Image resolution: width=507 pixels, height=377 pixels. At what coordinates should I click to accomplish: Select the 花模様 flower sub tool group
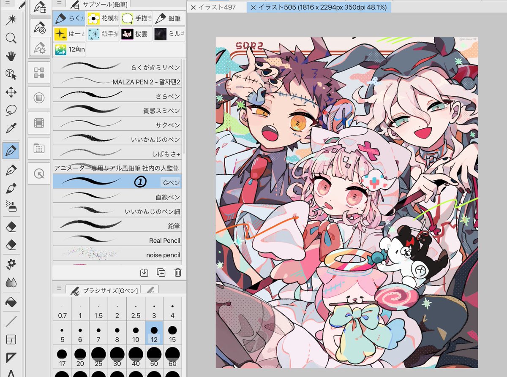point(103,18)
